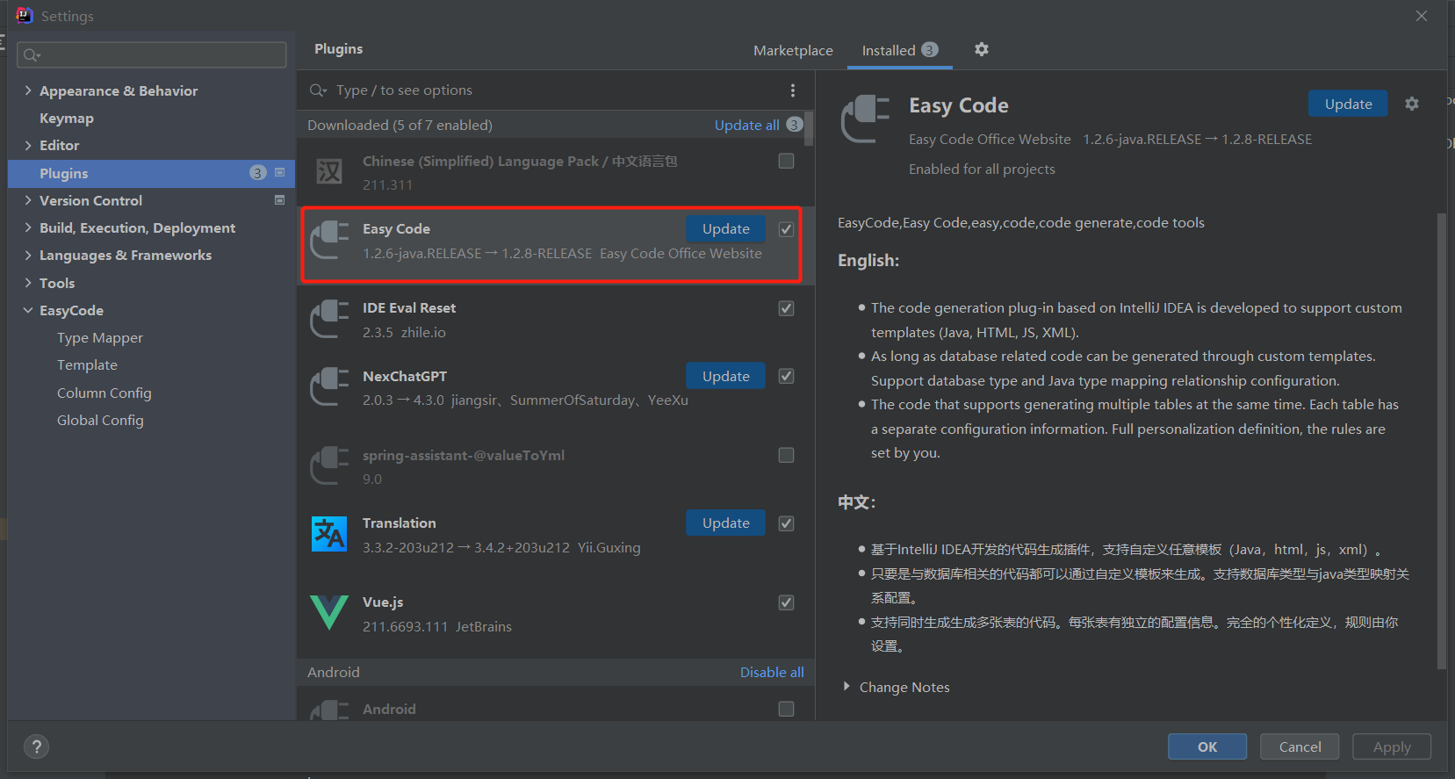Toggle the Translation plugin checkbox
Viewport: 1455px width, 779px height.
point(786,523)
